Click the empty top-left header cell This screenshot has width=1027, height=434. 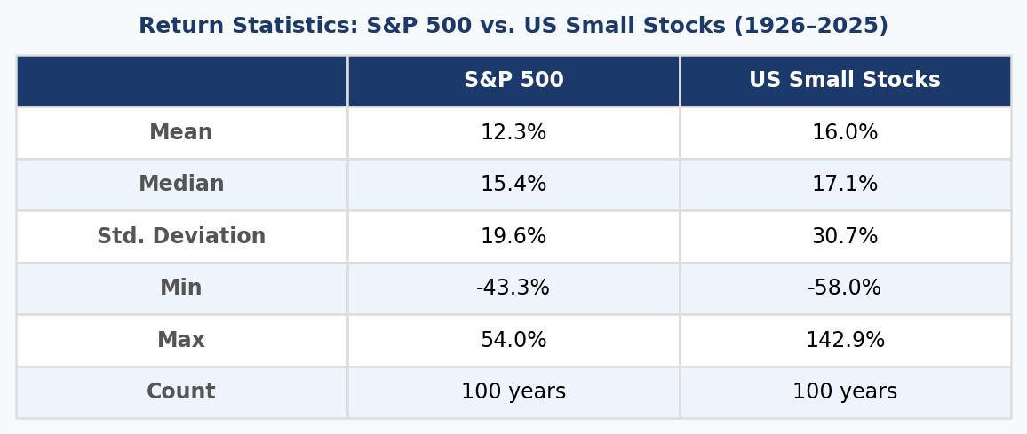click(x=181, y=81)
